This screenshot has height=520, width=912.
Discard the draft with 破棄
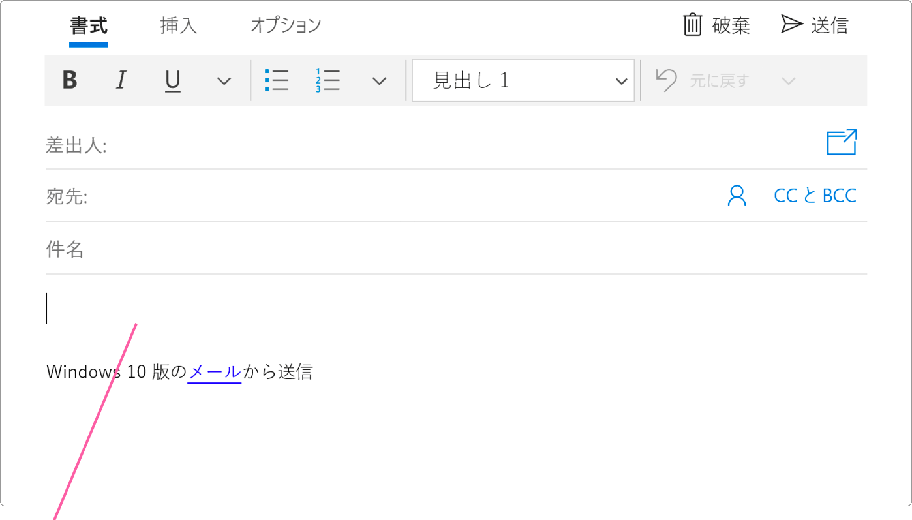(716, 25)
